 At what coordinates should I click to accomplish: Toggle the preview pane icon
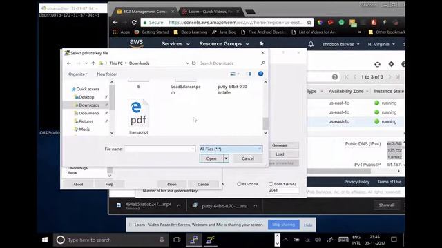click(x=249, y=74)
